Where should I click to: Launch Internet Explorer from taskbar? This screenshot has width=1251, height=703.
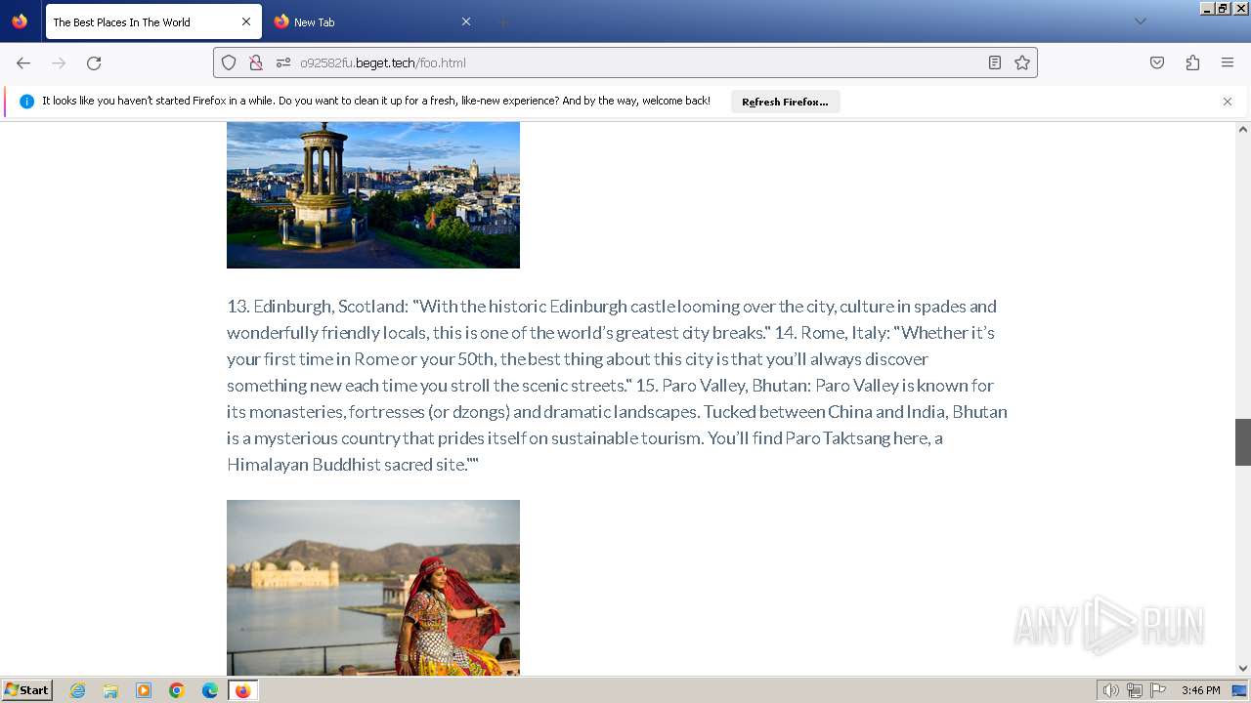click(x=78, y=690)
